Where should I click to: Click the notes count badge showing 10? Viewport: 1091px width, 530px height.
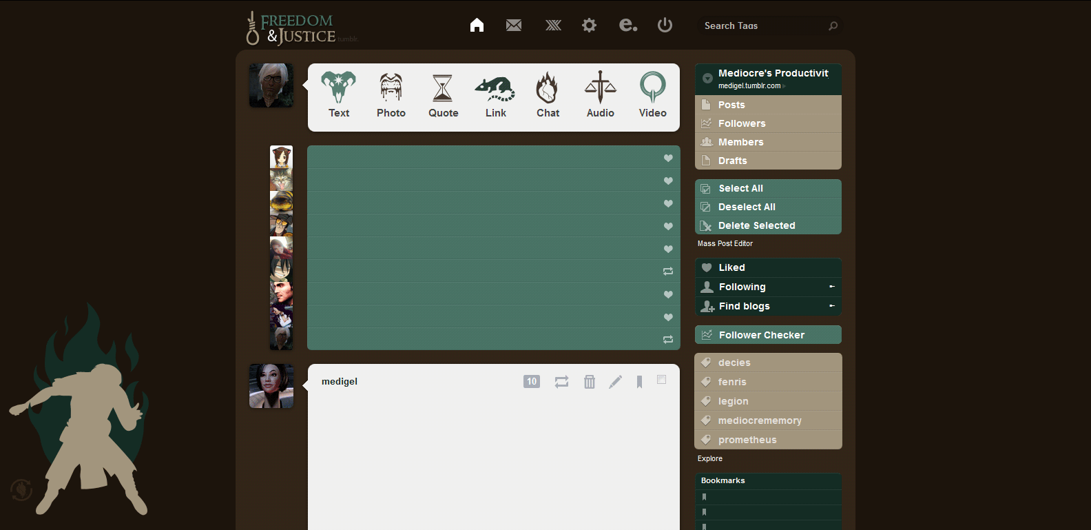(532, 382)
